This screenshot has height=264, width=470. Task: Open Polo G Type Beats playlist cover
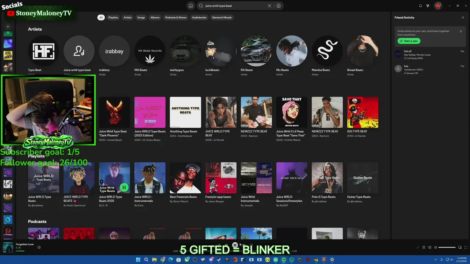coord(327,178)
